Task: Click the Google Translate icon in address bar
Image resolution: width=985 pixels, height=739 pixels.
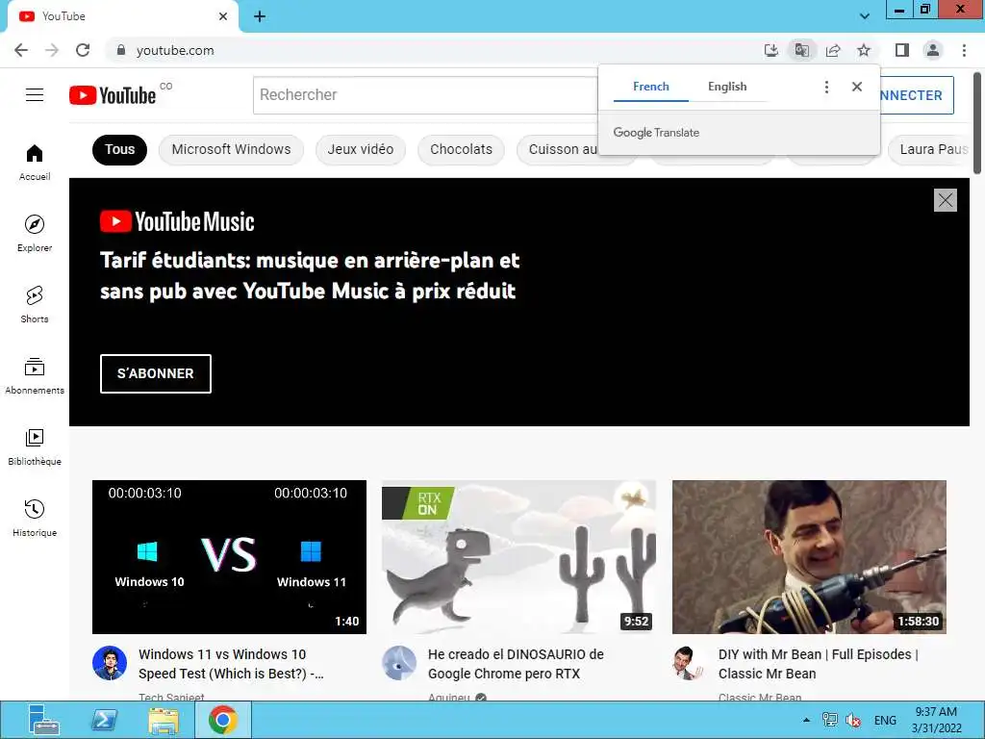Action: [x=801, y=50]
